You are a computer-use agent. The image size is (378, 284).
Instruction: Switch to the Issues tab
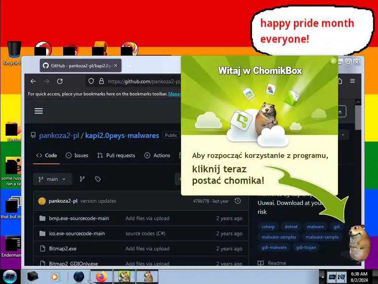(x=77, y=155)
